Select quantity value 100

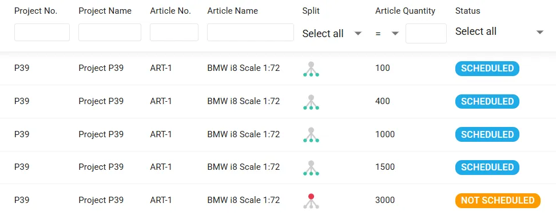383,68
